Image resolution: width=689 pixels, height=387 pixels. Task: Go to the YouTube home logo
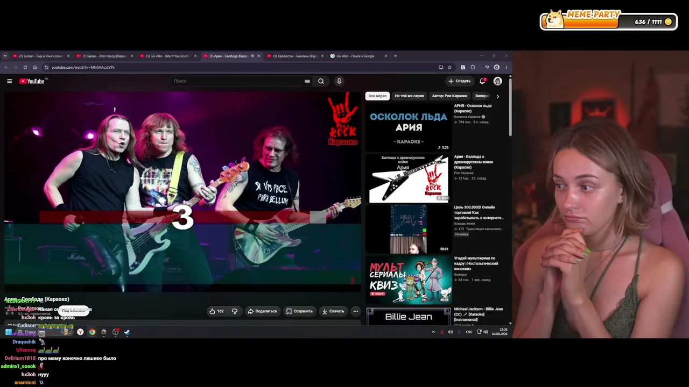pyautogui.click(x=32, y=81)
